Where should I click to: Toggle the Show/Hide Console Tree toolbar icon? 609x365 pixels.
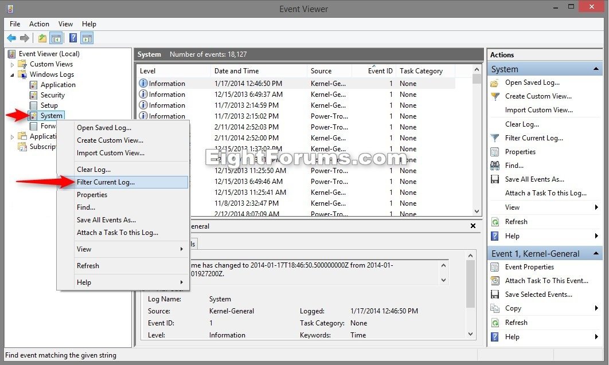(55, 38)
